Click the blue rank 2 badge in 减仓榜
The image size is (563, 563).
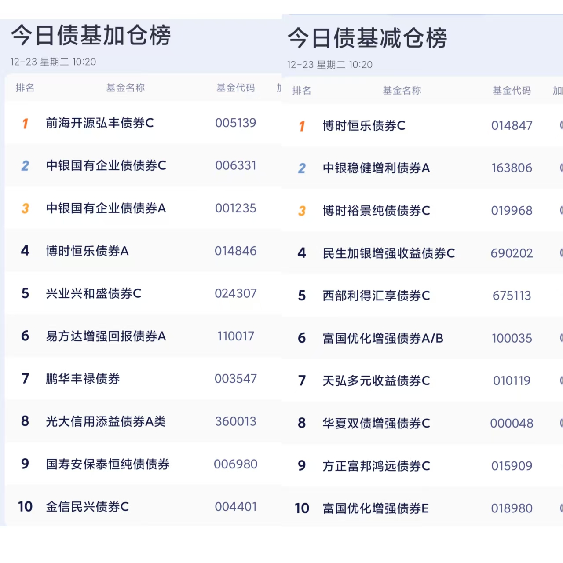(x=302, y=168)
